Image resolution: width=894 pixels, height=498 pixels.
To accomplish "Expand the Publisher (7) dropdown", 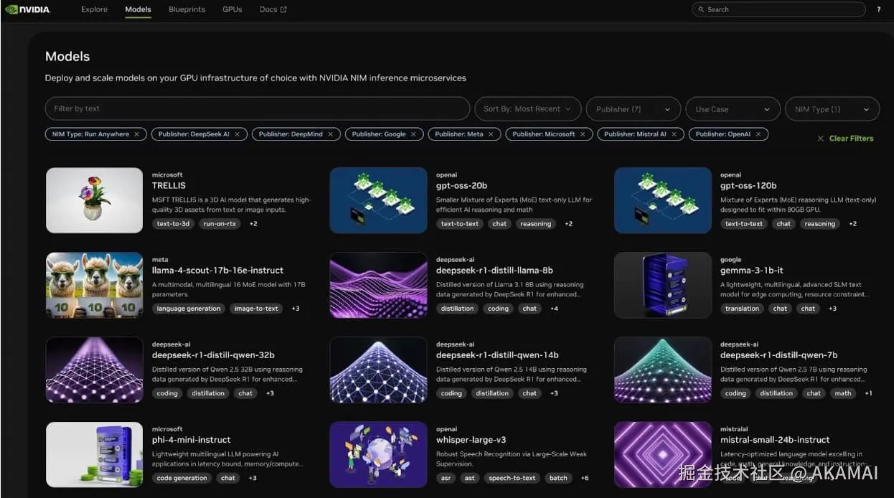I will (634, 109).
